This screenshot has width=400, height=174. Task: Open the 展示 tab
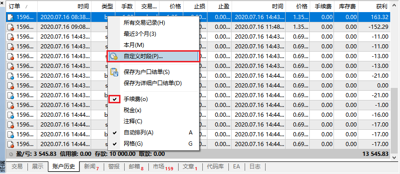pyautogui.click(x=38, y=167)
